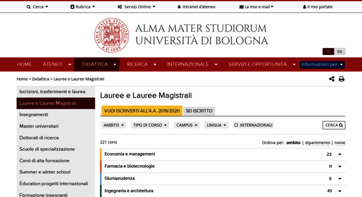Open Summer e winter school
The width and height of the screenshot is (362, 197).
[55, 172]
